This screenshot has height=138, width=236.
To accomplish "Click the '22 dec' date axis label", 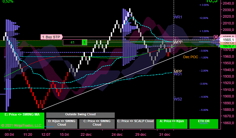I will [x=86, y=134].
